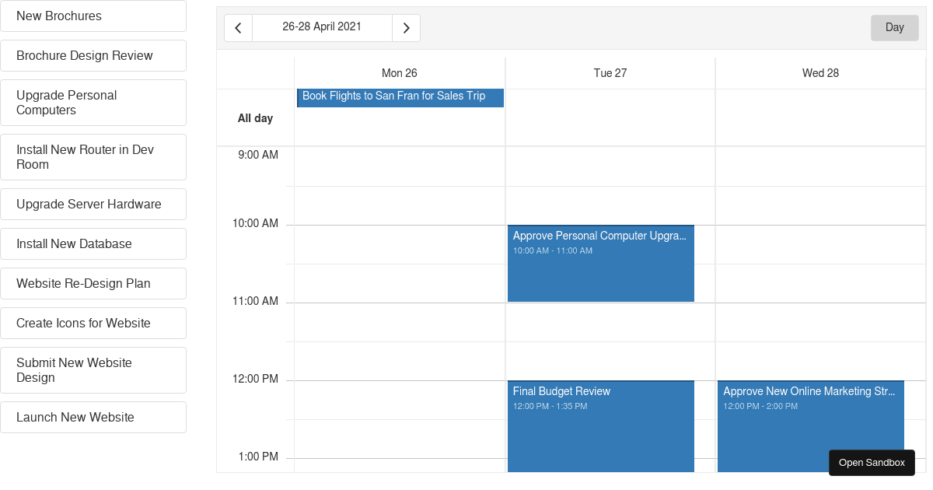
Task: Select Launch New Website task
Action: 93,418
